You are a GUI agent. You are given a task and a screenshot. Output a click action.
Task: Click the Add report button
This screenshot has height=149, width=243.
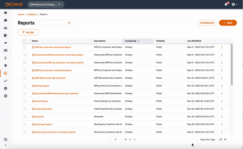click(x=228, y=23)
